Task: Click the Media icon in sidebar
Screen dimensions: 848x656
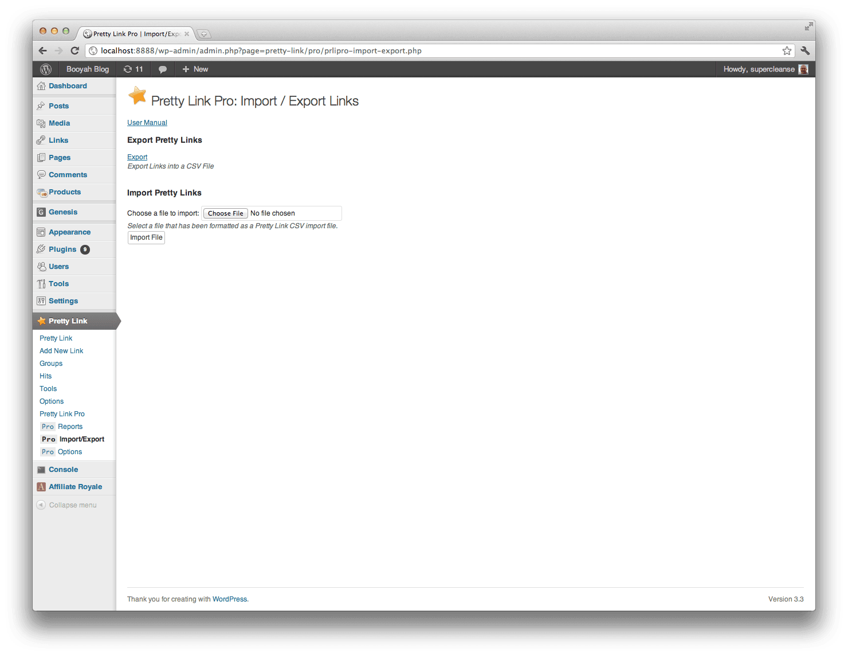Action: 41,123
